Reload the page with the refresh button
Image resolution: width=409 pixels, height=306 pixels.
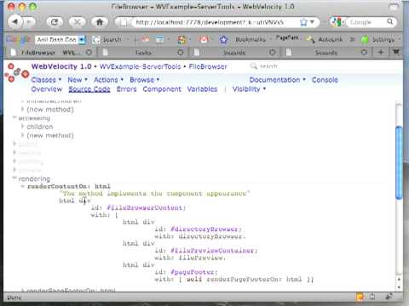pyautogui.click(x=55, y=22)
